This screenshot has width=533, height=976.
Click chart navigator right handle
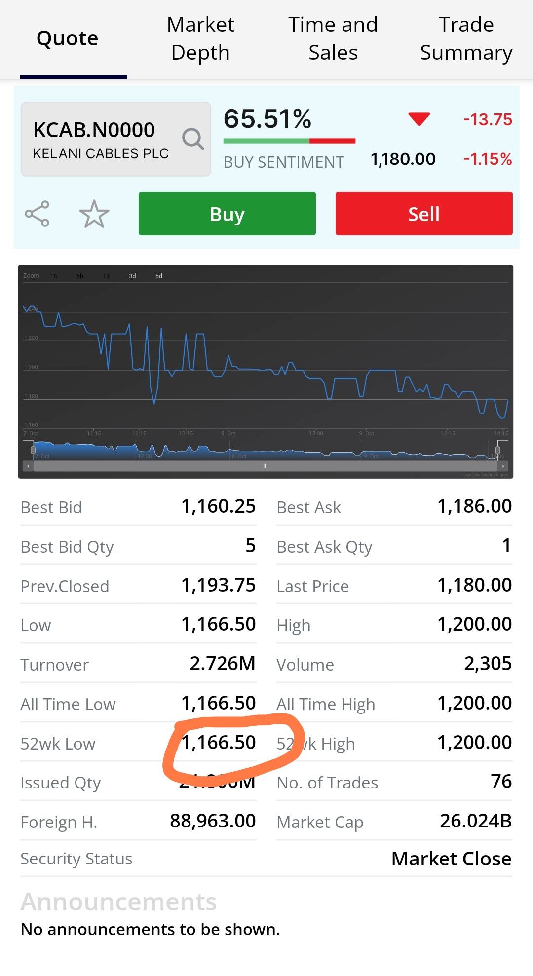(497, 450)
